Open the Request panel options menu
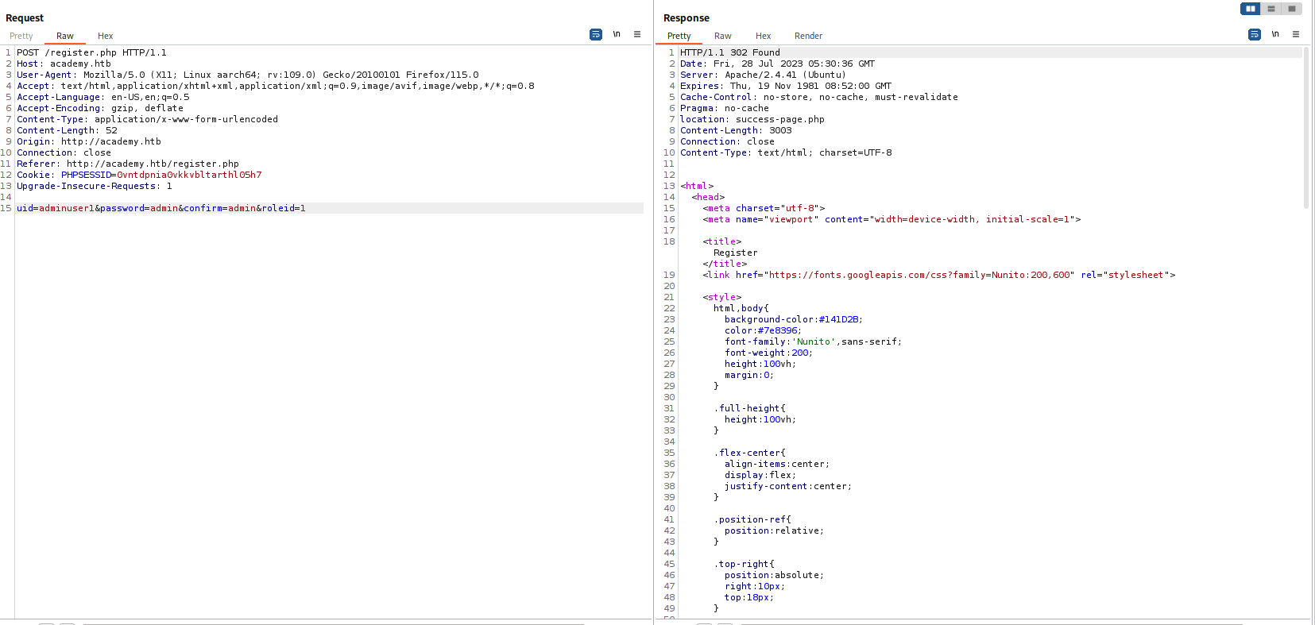The width and height of the screenshot is (1315, 625). (637, 35)
